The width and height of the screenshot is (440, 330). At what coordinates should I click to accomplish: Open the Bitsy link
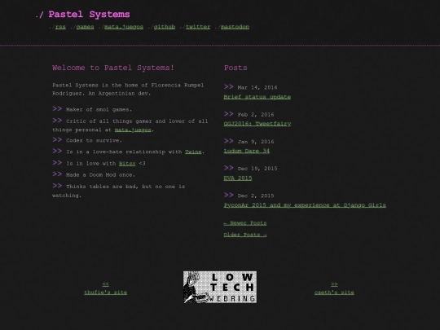point(127,164)
